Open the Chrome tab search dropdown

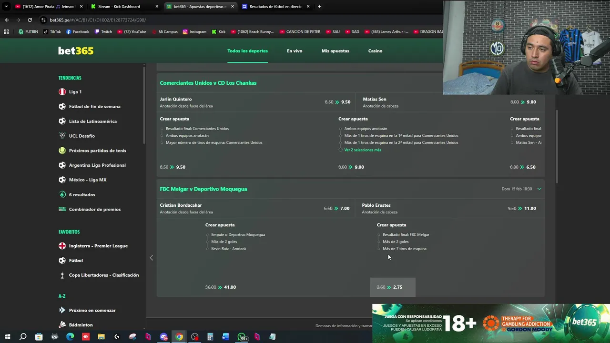click(x=6, y=7)
